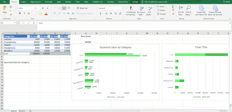
Task: Click the Delete cells button
Action: click(x=161, y=10)
